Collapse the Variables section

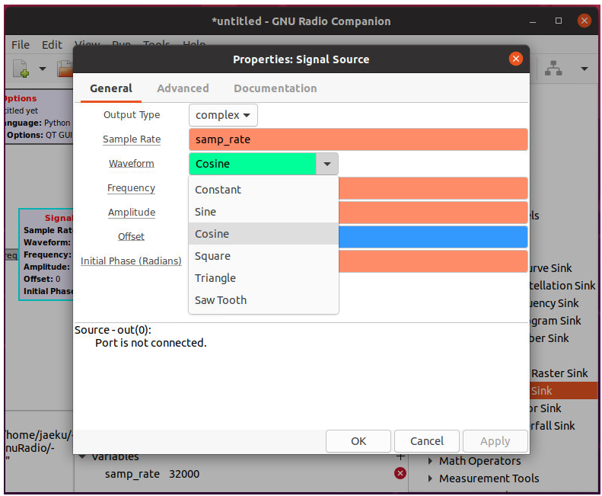pyautogui.click(x=81, y=456)
